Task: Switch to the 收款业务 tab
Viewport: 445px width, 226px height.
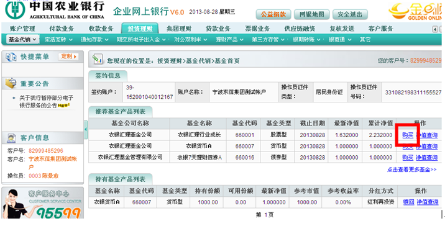Action: pyautogui.click(x=101, y=29)
